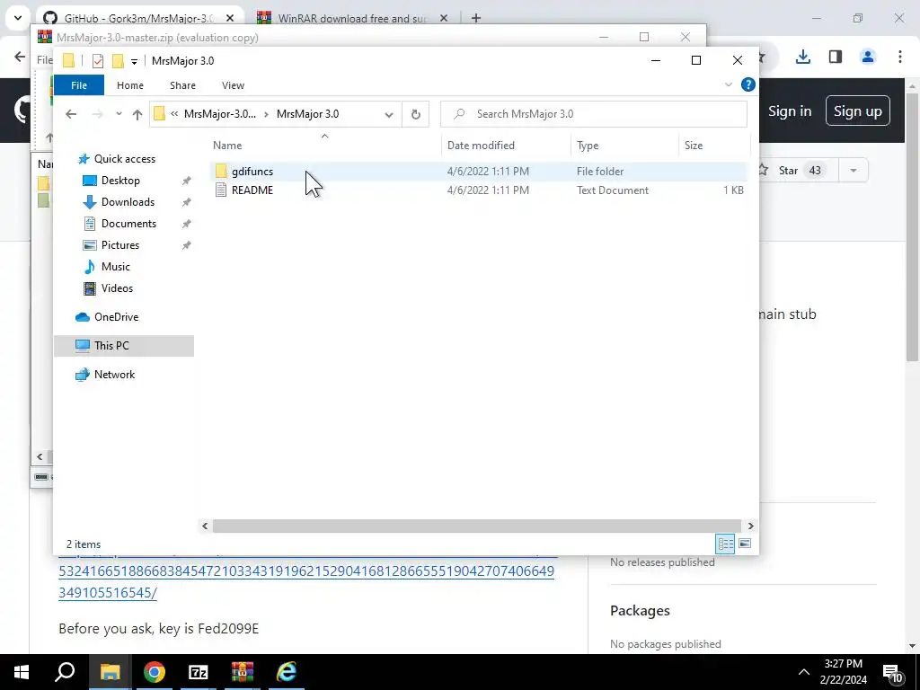This screenshot has height=690, width=920.
Task: Open Chrome downloads icon
Action: pyautogui.click(x=802, y=57)
